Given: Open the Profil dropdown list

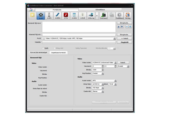Looking at the screenshot, I should 115,39.
